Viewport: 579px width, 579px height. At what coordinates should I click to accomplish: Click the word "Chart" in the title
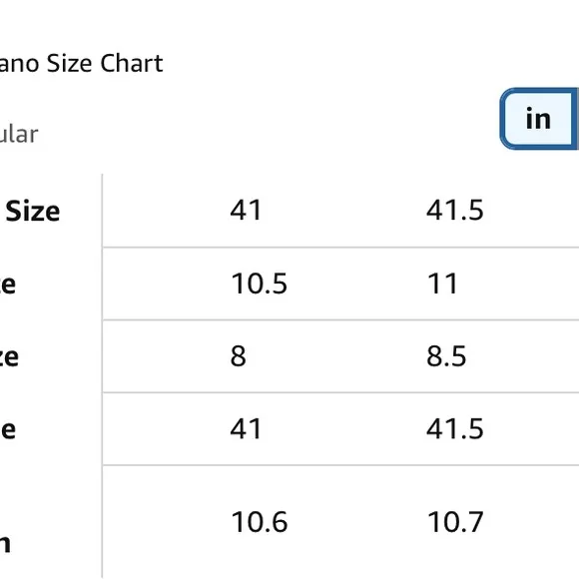click(x=132, y=63)
